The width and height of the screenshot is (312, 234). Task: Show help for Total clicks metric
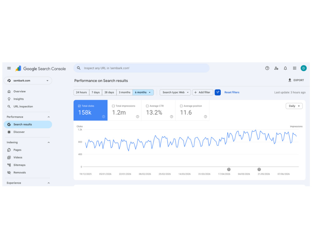[104, 117]
